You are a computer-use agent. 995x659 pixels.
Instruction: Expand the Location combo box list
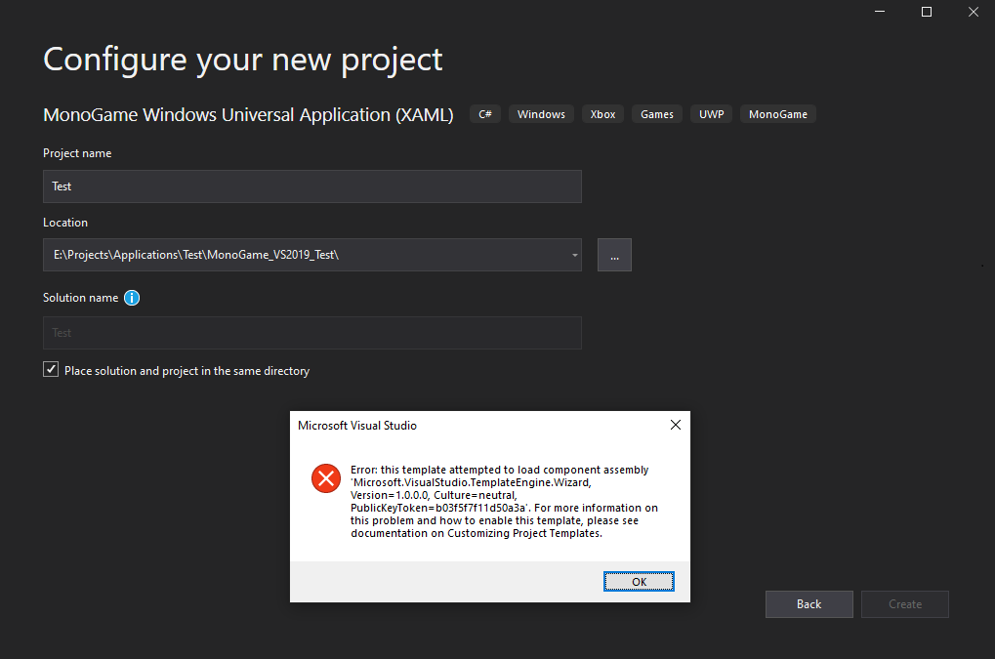tap(573, 254)
